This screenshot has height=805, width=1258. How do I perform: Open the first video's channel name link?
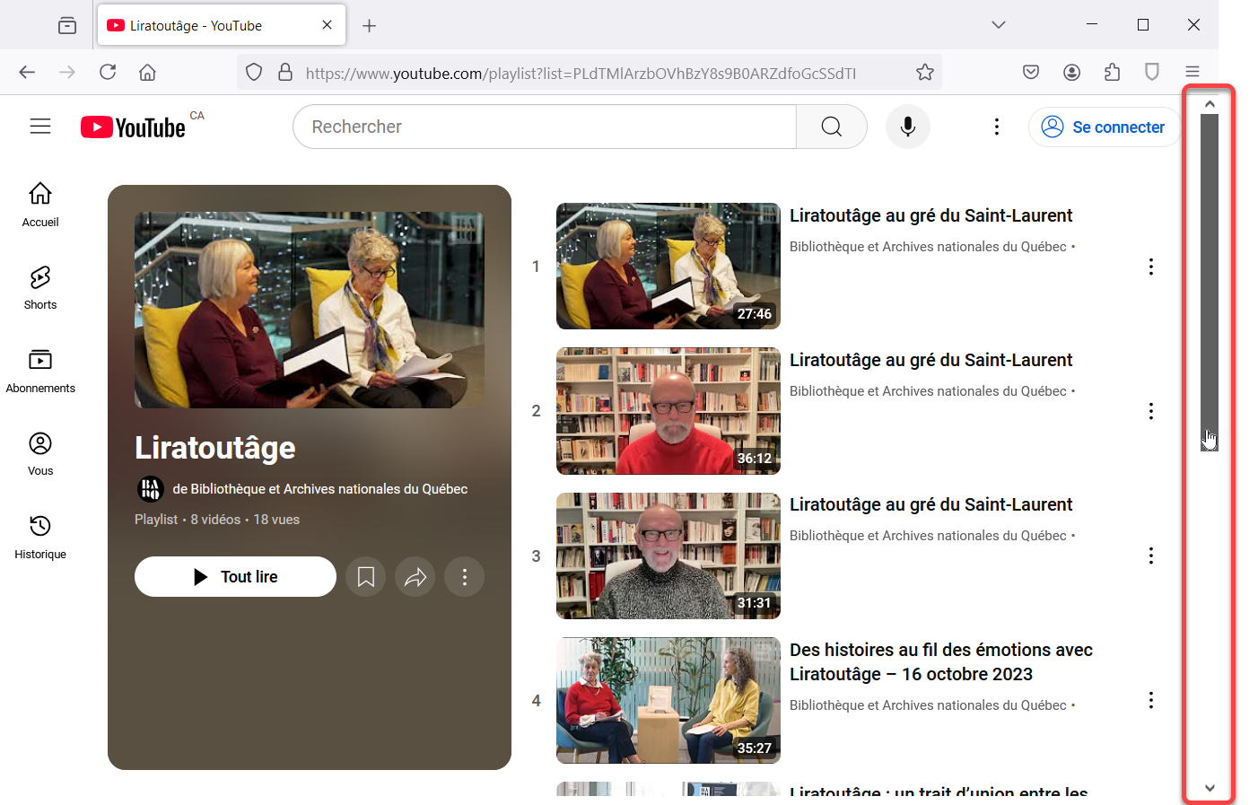928,247
